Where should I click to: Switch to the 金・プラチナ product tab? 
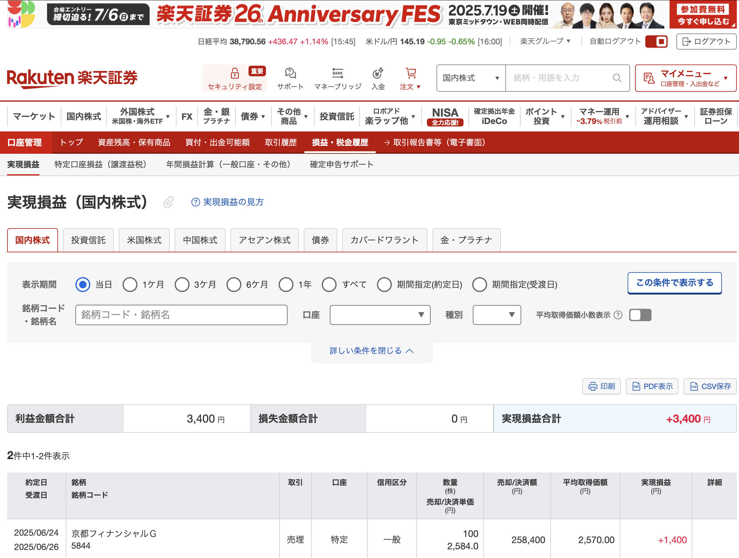[466, 240]
